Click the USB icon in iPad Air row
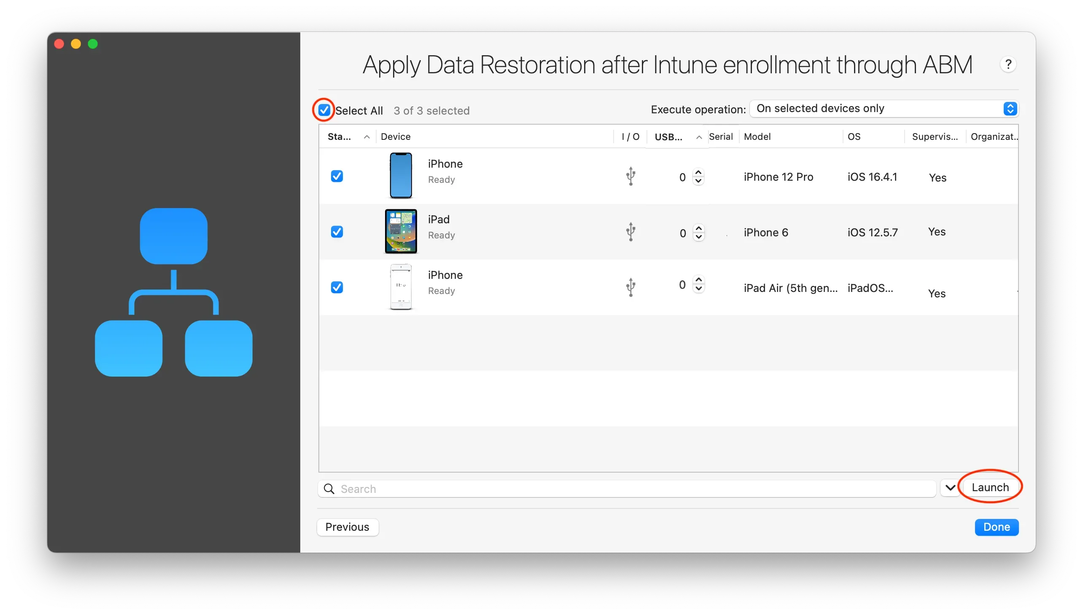This screenshot has width=1083, height=615. (x=630, y=287)
